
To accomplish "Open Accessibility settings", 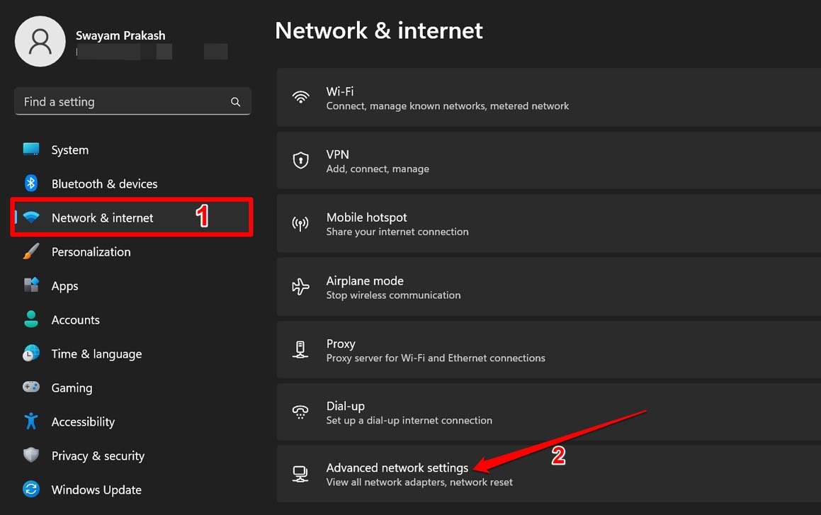I will [132, 421].
